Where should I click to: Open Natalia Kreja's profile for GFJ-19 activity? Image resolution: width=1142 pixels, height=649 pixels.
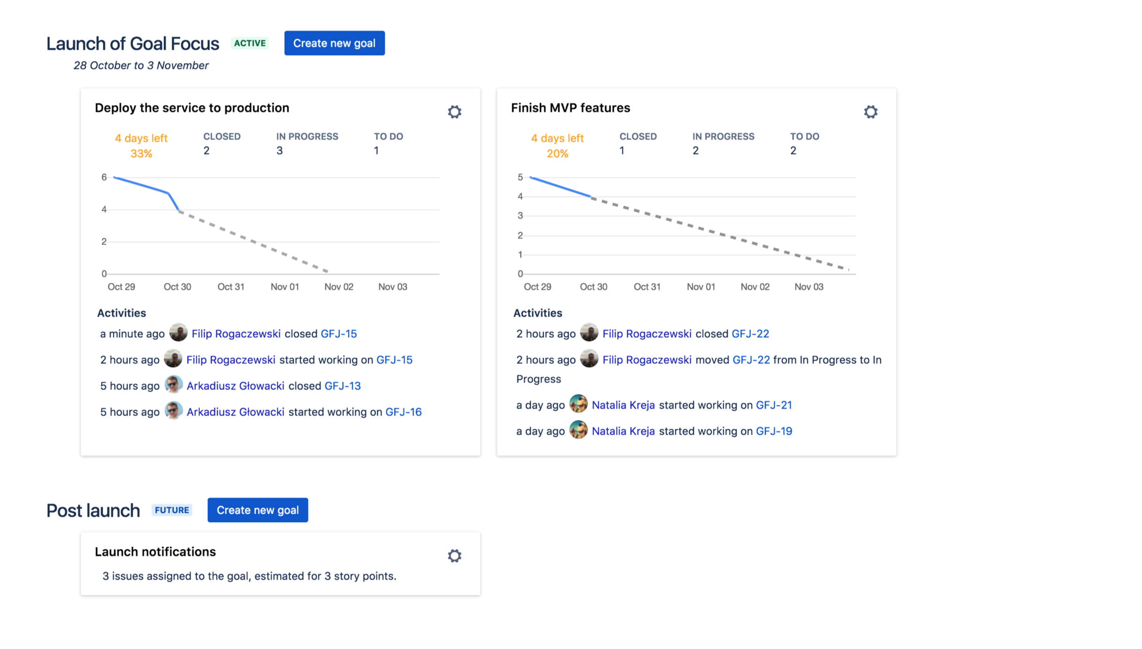(x=623, y=431)
